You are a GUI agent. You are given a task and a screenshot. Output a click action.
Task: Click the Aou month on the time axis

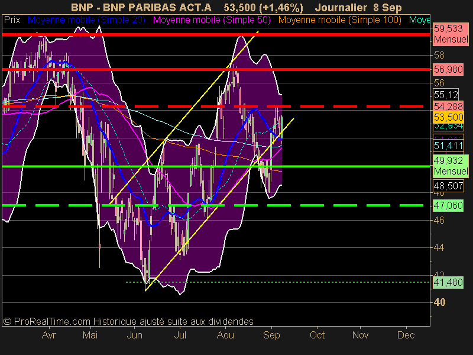click(x=225, y=335)
